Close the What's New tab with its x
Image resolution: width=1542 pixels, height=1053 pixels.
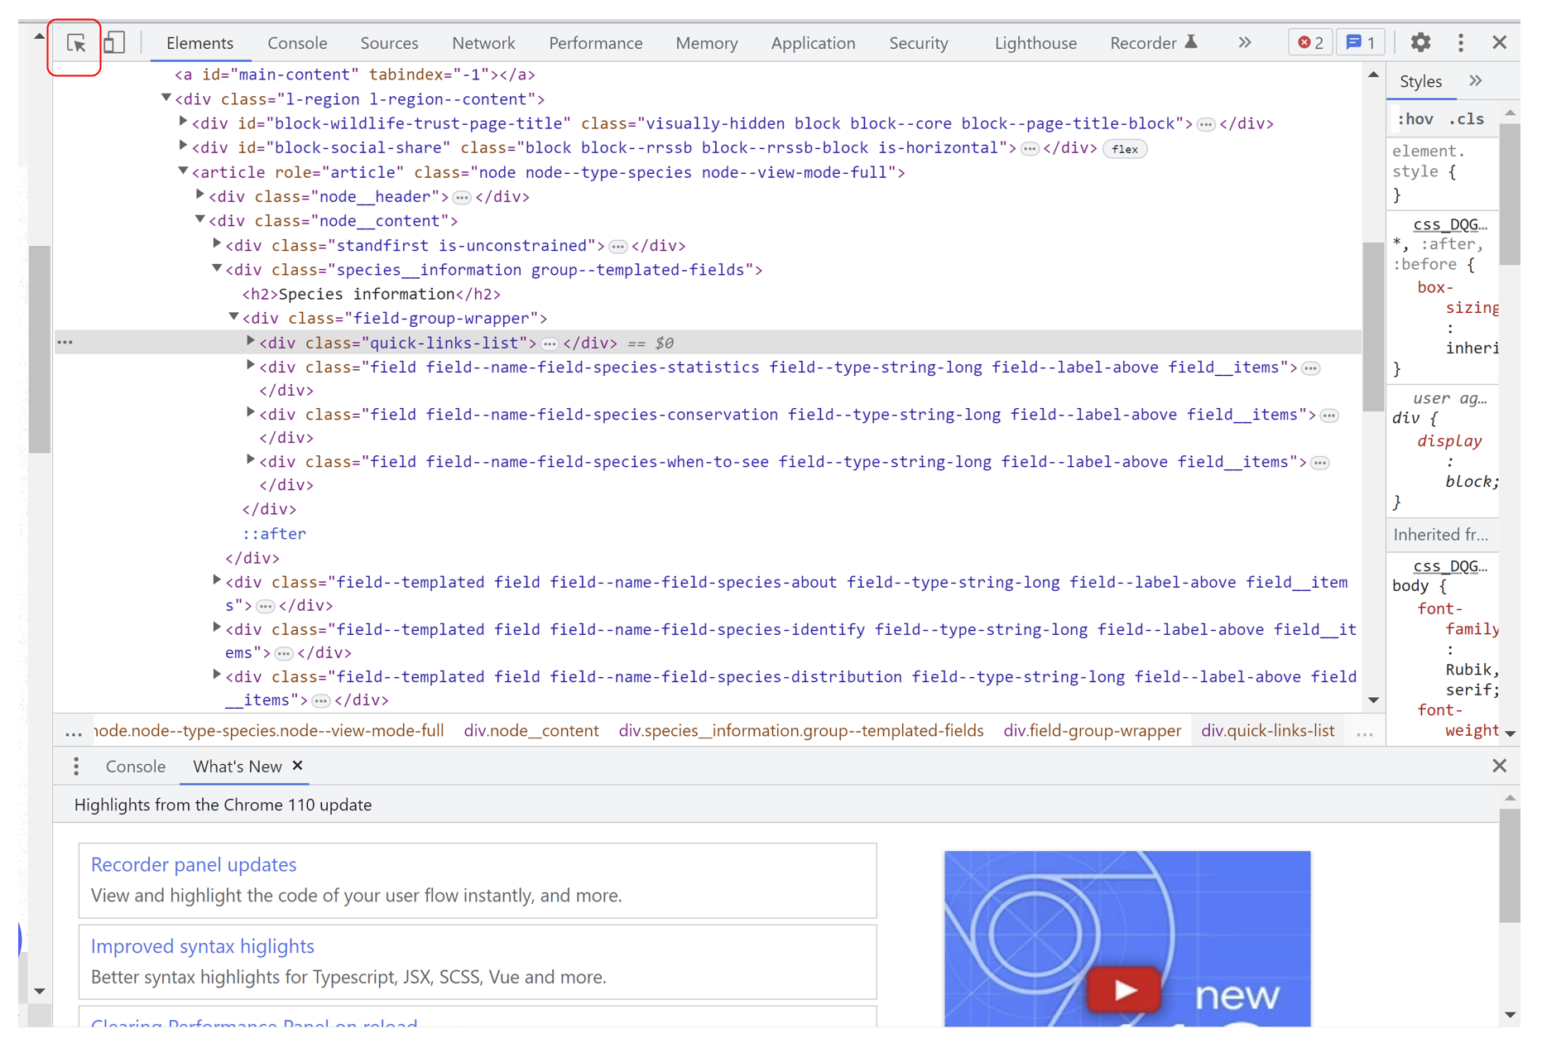pyautogui.click(x=298, y=766)
